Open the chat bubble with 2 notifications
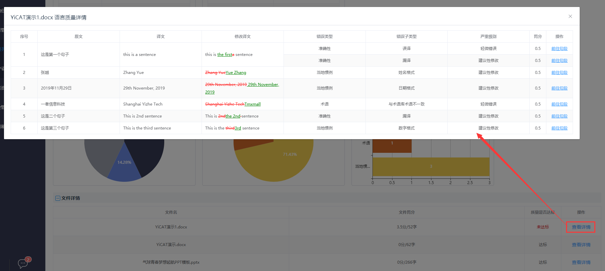 23,263
